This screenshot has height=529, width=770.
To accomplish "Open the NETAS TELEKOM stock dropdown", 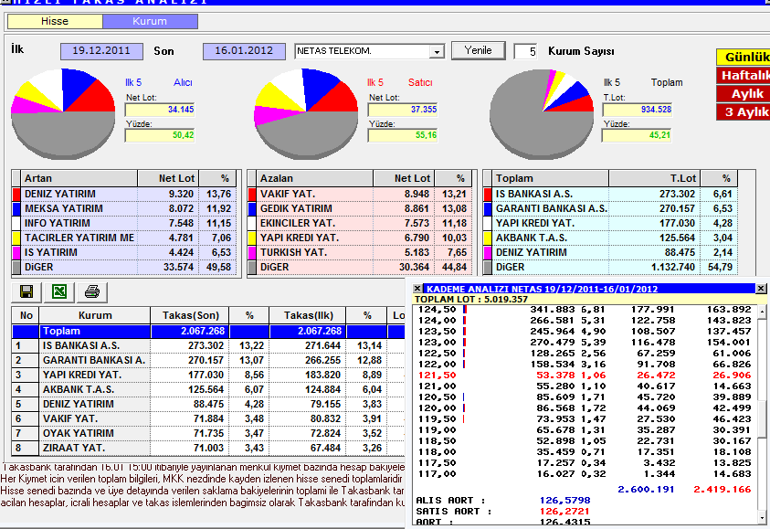I will 436,51.
